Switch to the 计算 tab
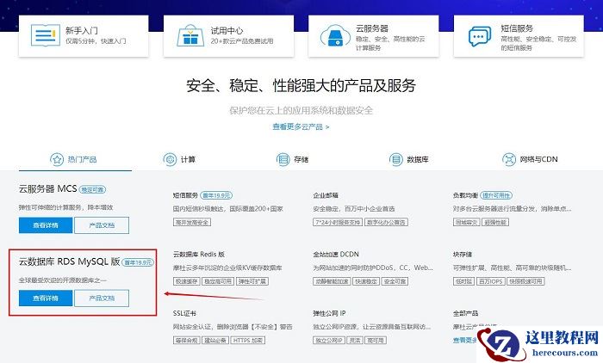Viewport: 603px width, 363px height. pos(179,159)
